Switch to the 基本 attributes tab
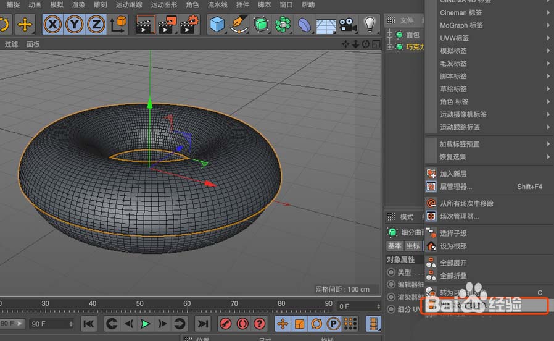 coord(394,246)
